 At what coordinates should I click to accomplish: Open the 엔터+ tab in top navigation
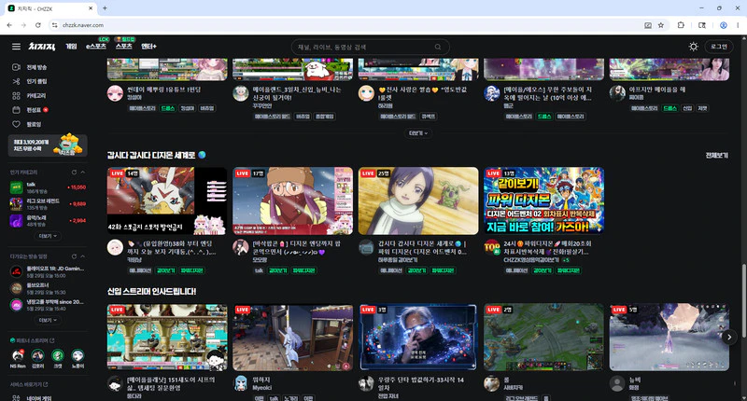click(148, 46)
